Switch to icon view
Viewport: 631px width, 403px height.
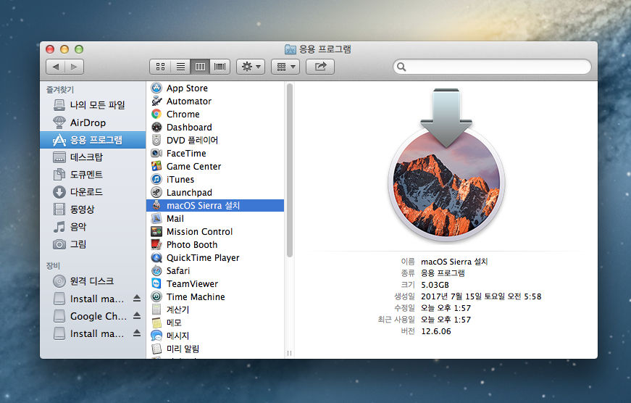coord(160,67)
